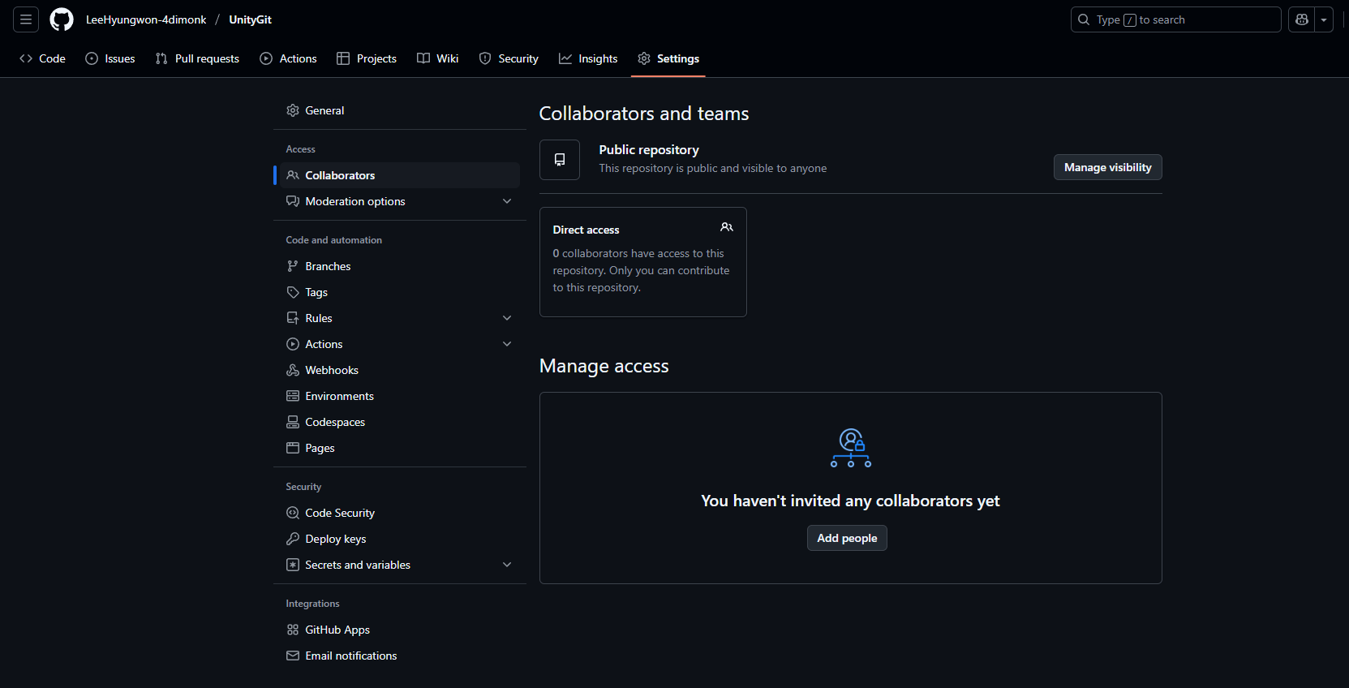1349x688 pixels.
Task: Switch to the Wiki tab
Action: coord(438,58)
